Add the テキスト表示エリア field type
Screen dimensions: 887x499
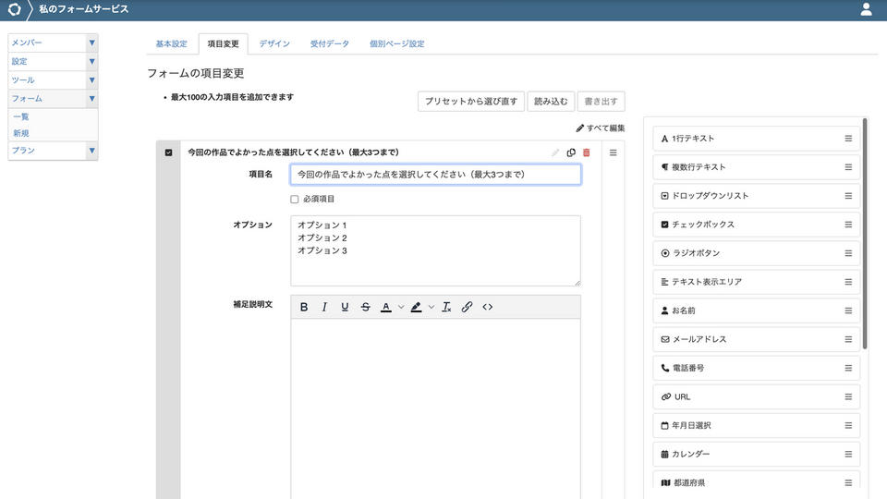coord(757,282)
